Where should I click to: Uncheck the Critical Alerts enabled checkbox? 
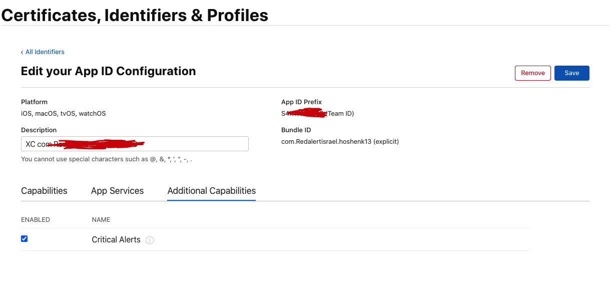pos(24,239)
